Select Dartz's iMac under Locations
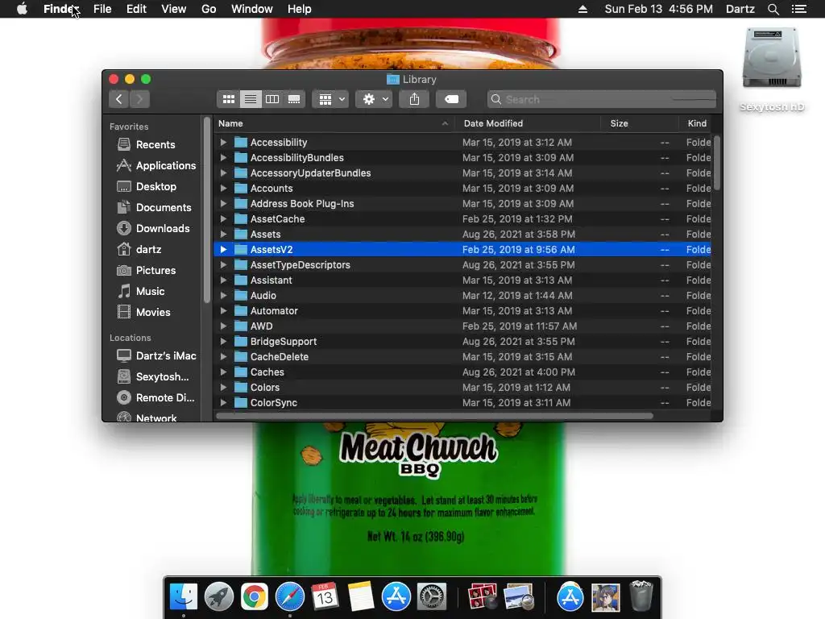825x619 pixels. coord(156,355)
